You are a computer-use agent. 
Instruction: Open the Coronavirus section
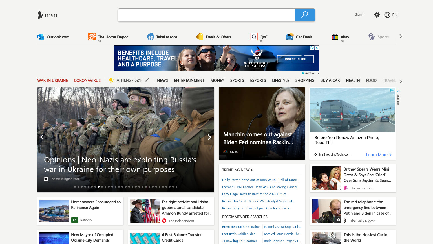click(87, 80)
